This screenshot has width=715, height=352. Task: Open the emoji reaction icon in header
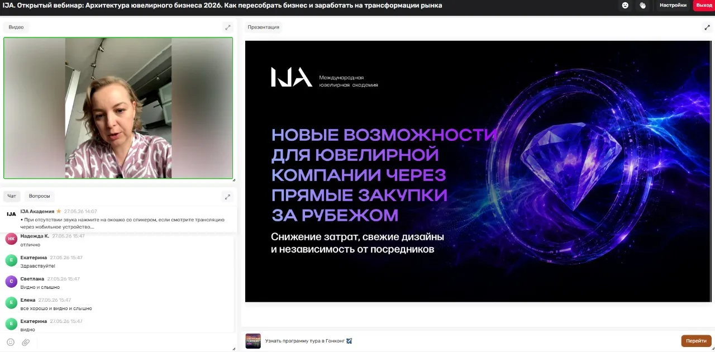[x=625, y=5]
